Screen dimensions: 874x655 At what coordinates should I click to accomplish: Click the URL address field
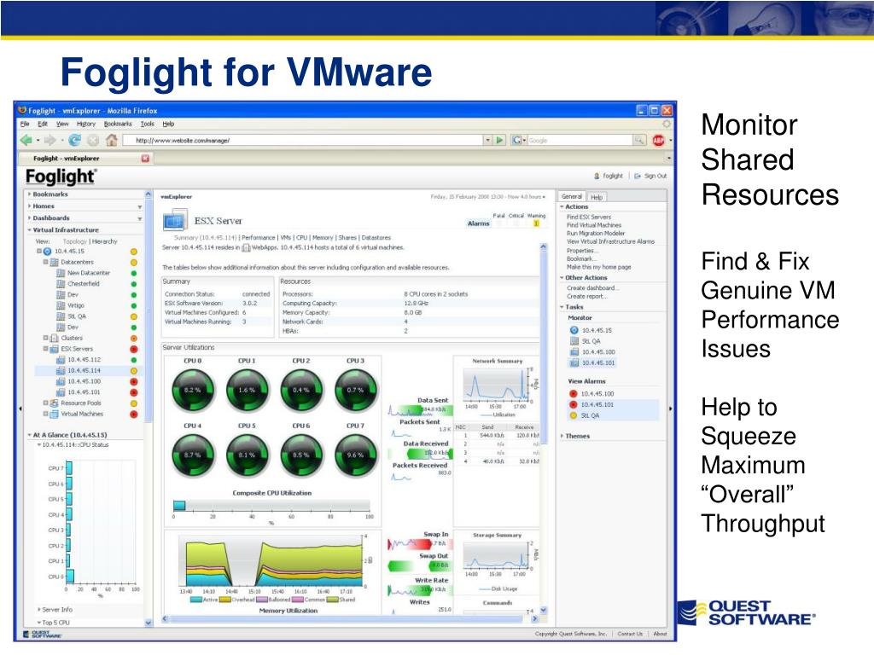tap(302, 141)
